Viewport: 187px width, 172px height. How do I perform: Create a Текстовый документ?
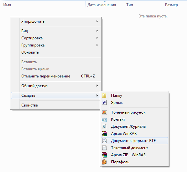point(134,148)
